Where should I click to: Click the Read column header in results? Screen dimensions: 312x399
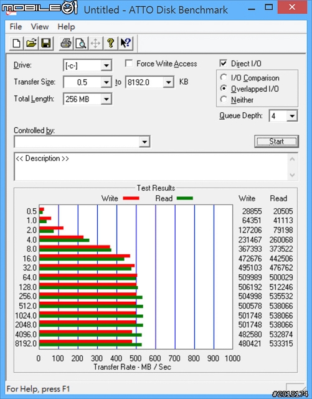point(278,198)
